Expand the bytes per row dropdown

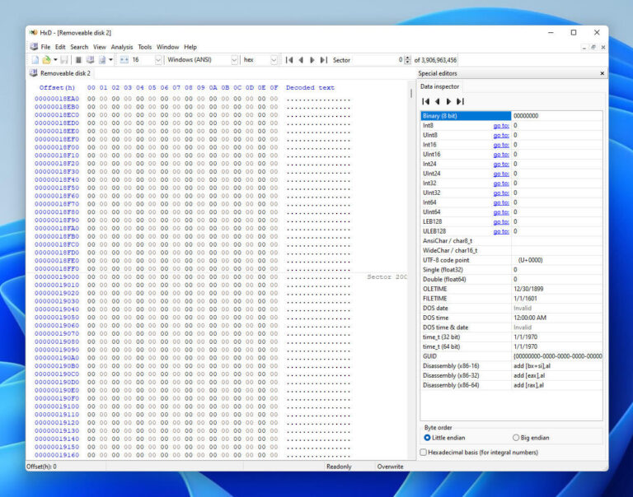[157, 60]
